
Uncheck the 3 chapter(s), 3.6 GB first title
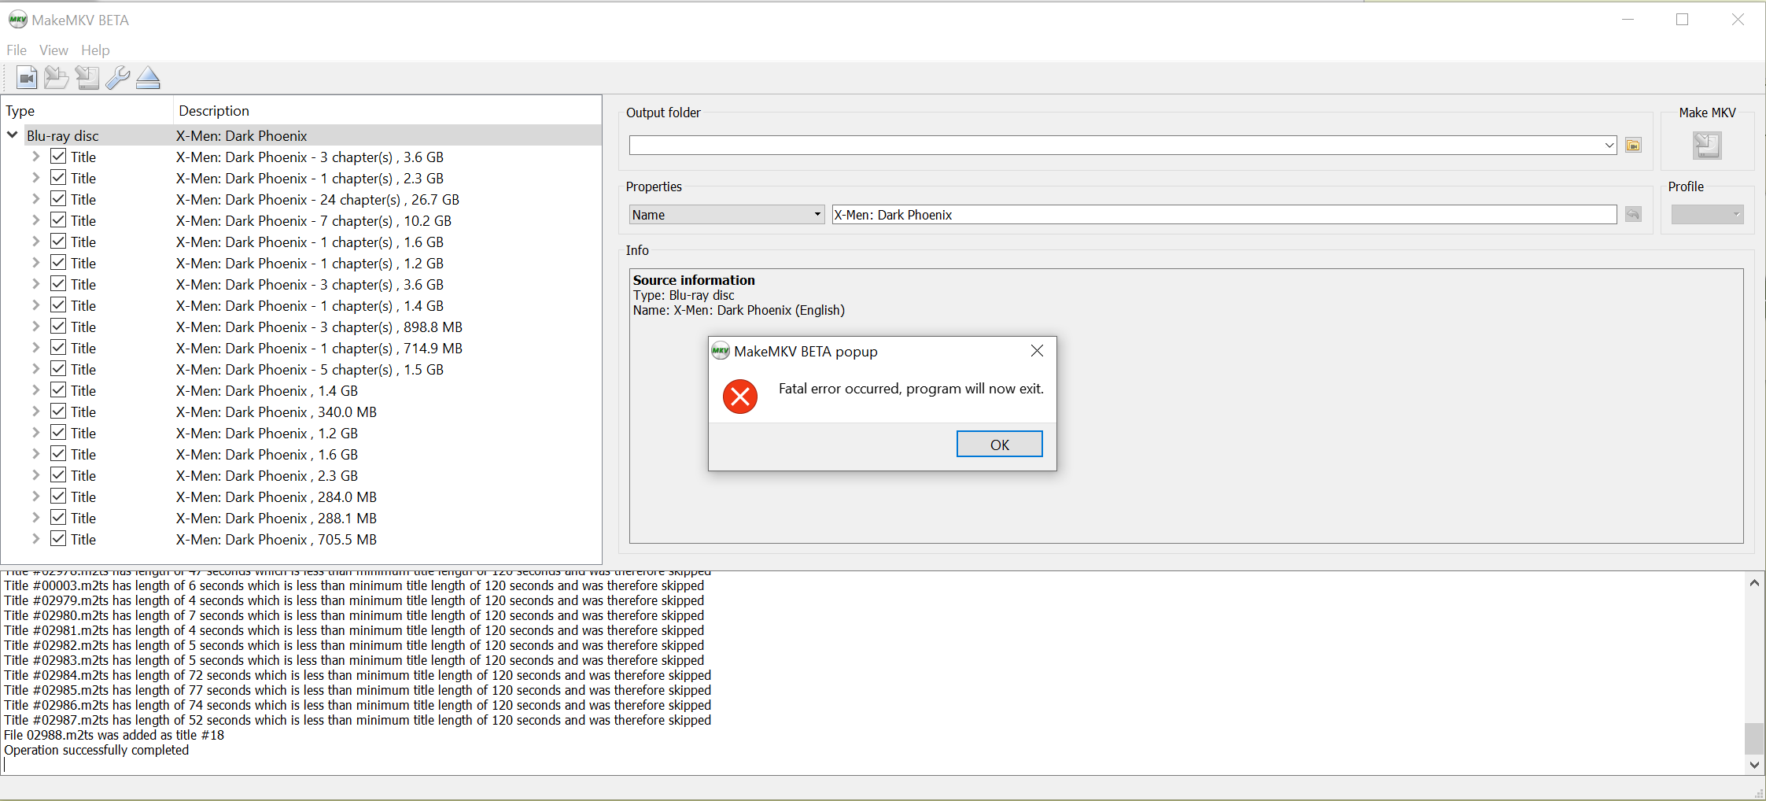coord(58,156)
